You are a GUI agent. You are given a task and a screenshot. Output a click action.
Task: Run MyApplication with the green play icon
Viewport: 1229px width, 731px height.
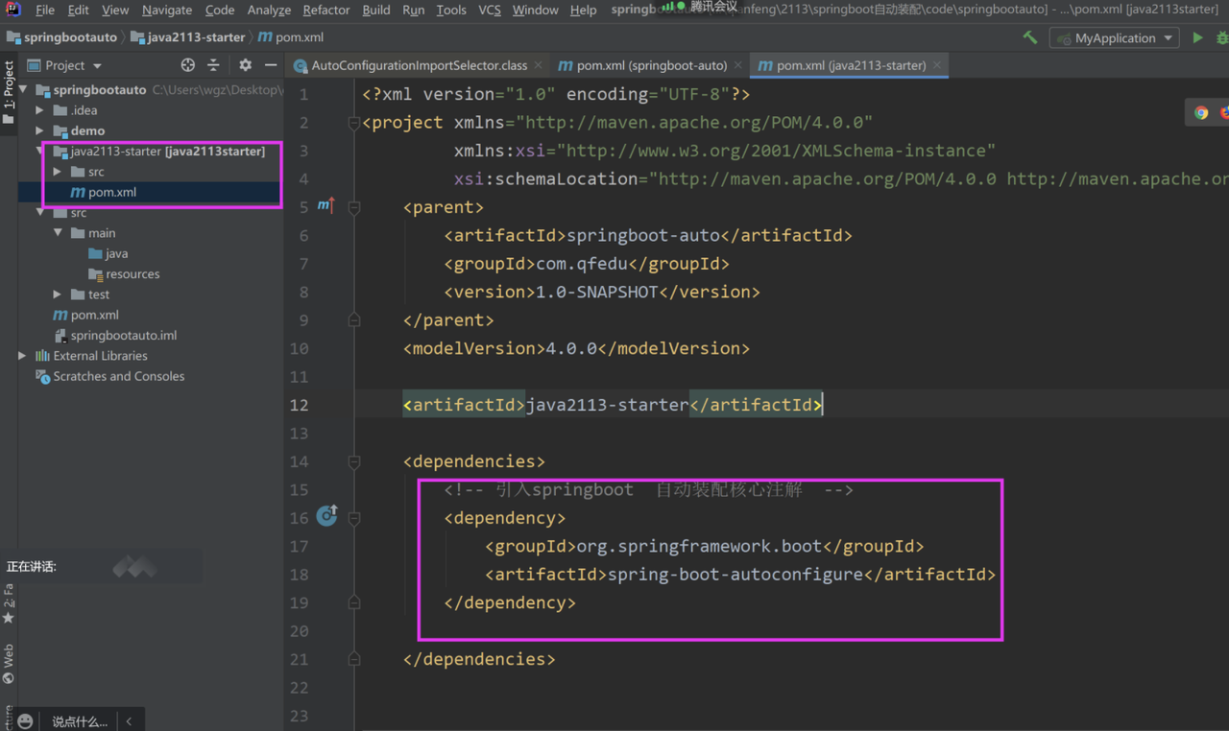1197,38
